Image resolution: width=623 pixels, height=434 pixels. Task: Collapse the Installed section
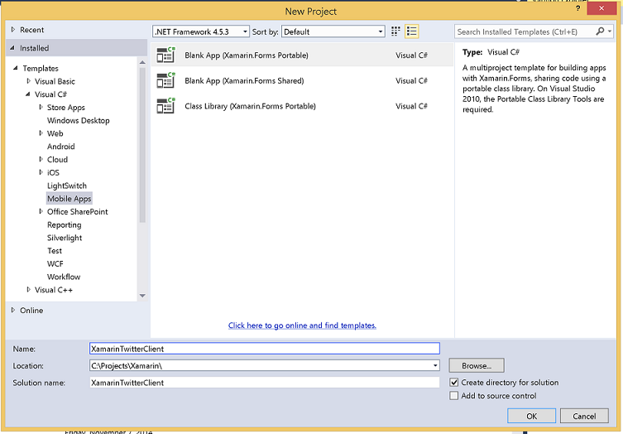pos(12,48)
